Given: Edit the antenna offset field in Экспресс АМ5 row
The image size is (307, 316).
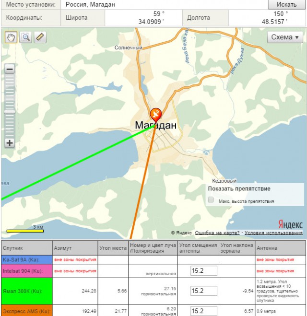Looking at the screenshot, I should (203, 311).
